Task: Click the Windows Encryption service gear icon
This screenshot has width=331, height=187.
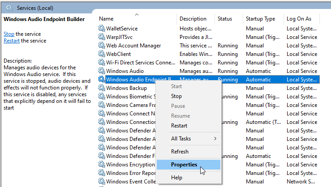Action: (102, 164)
